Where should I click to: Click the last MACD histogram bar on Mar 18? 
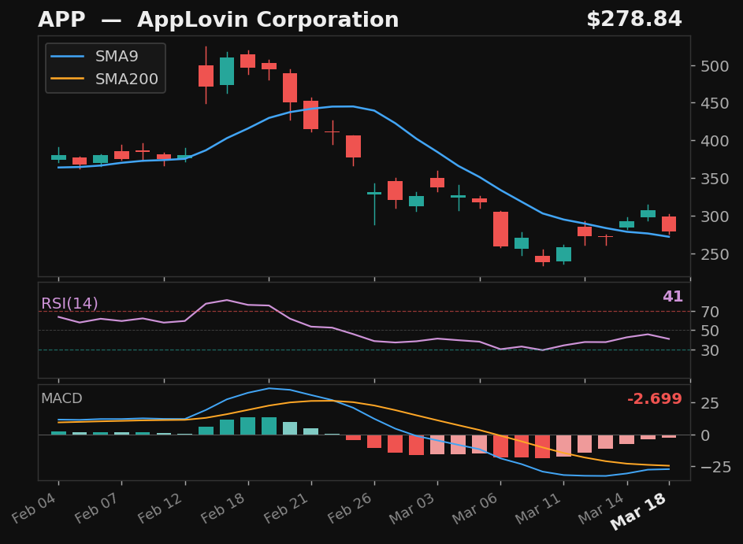click(x=669, y=436)
